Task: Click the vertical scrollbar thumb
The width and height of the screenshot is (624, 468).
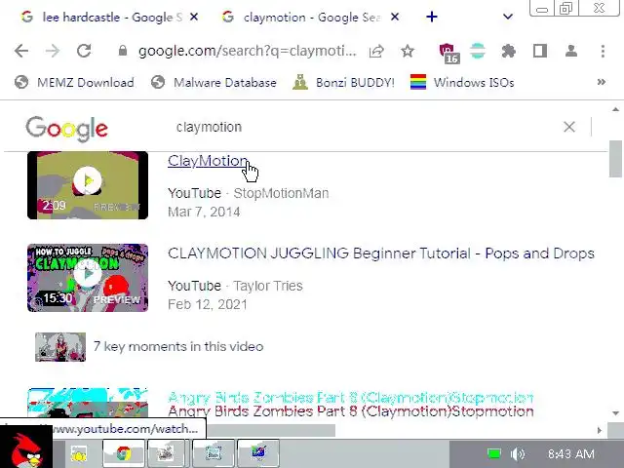Action: (615, 158)
